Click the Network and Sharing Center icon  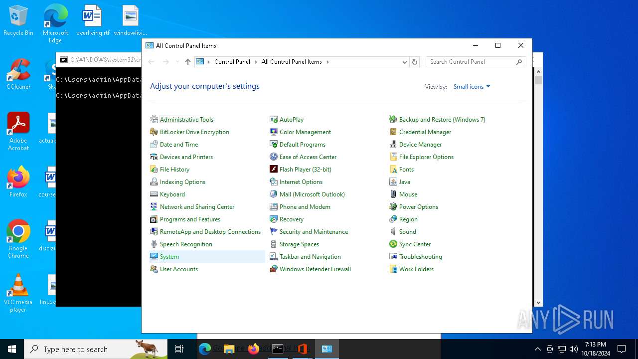pyautogui.click(x=154, y=207)
